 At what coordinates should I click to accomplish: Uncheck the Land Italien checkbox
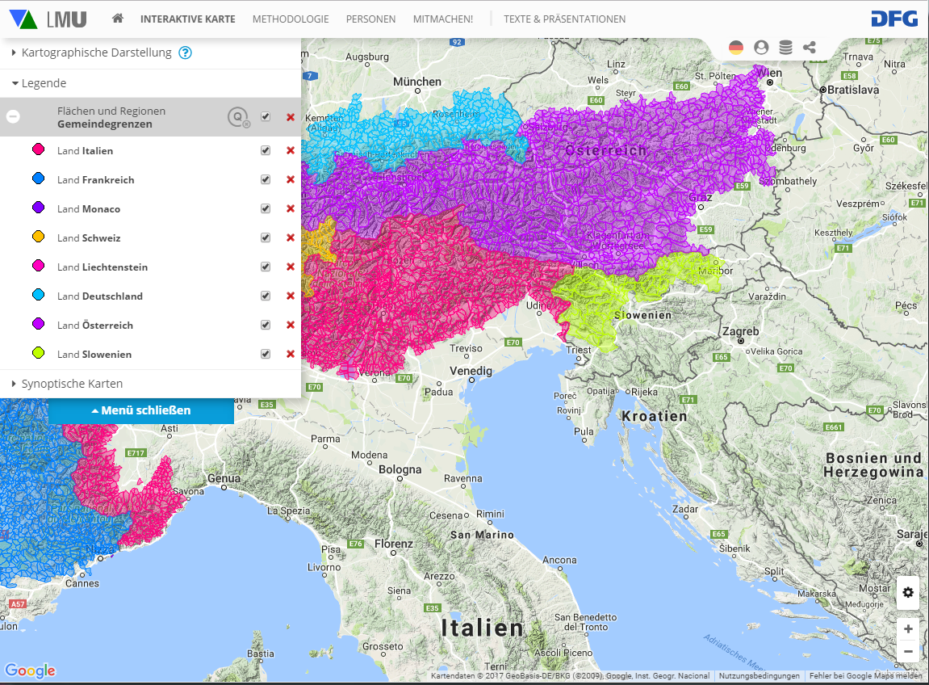[266, 150]
